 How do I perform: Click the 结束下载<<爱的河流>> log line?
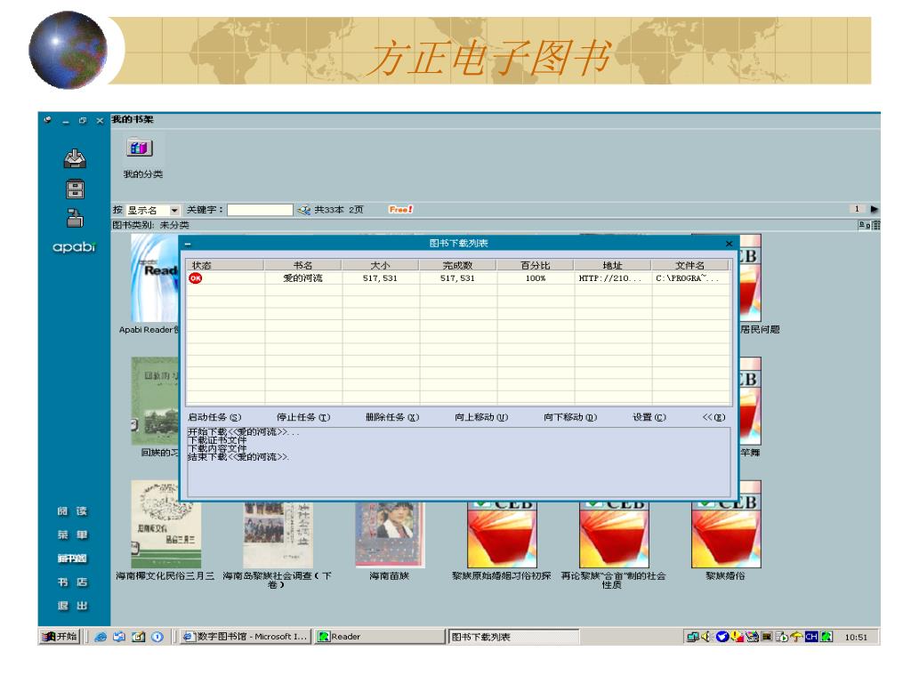coord(238,457)
